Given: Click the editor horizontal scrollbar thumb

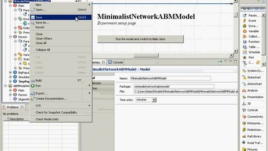Looking at the screenshot, I should click(146, 55).
